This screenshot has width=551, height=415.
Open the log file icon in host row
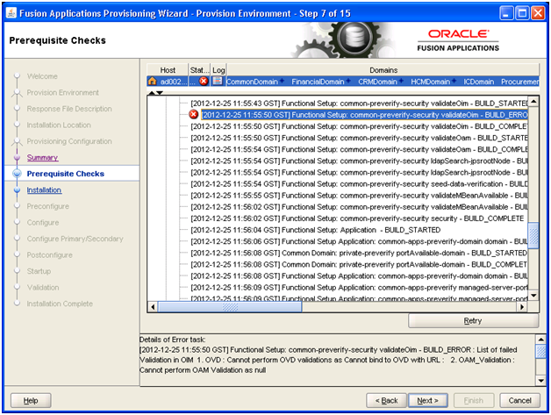click(218, 82)
